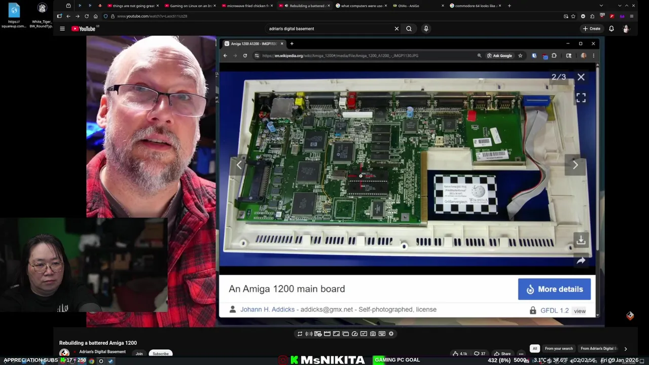Like the video (4.1k)
Viewport: 649px width, 365px height.
[460, 353]
